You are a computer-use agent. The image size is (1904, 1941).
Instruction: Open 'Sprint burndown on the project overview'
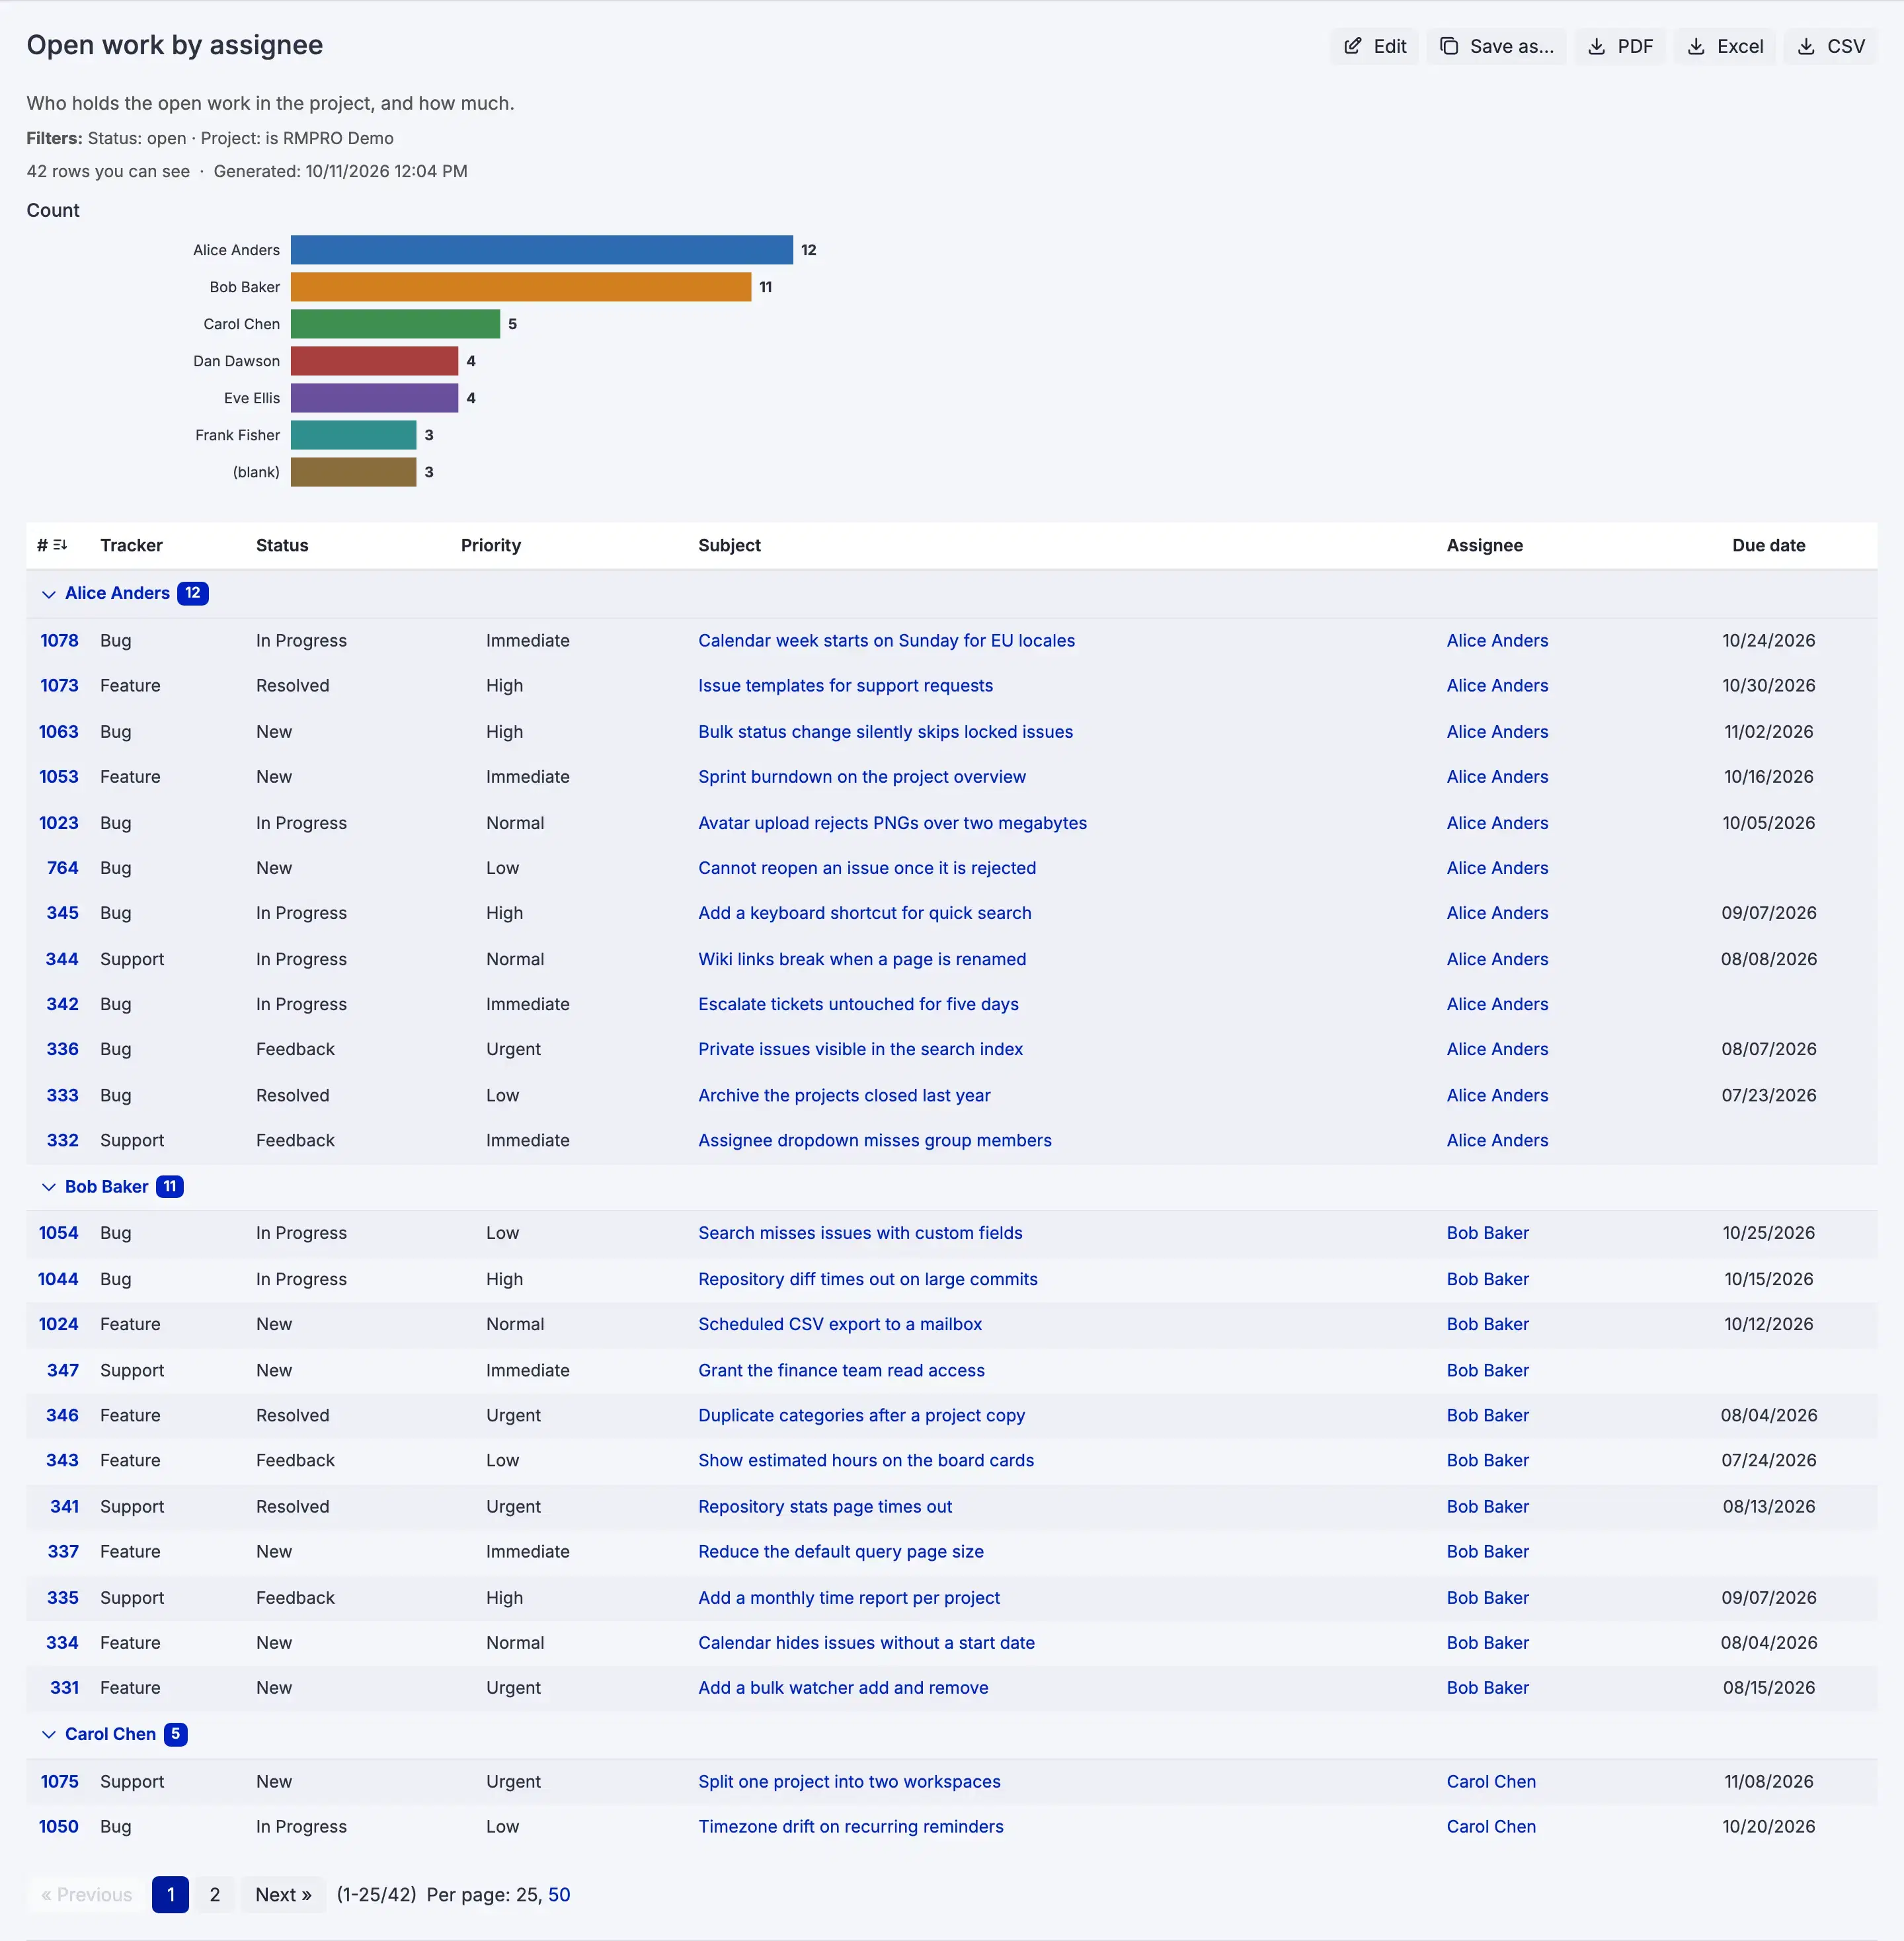(x=862, y=777)
